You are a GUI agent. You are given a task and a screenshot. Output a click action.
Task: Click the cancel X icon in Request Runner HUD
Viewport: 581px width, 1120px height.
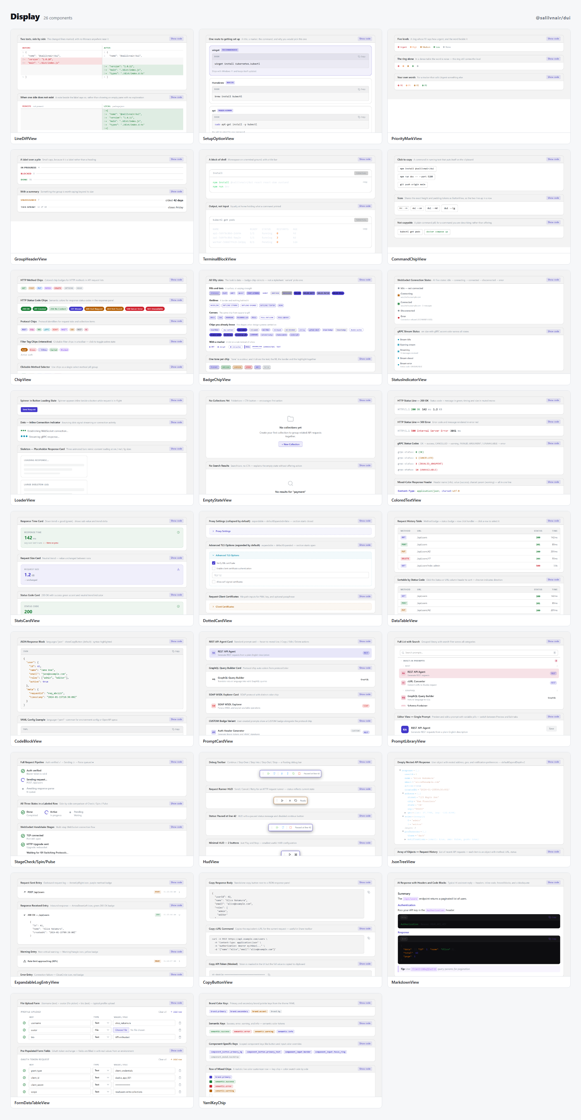coord(290,800)
